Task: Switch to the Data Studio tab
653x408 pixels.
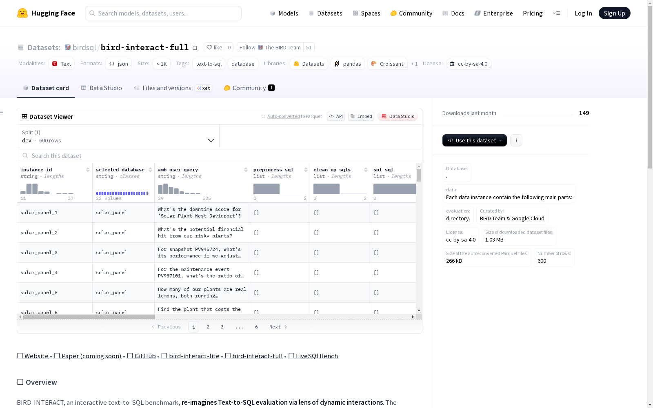Action: point(102,88)
